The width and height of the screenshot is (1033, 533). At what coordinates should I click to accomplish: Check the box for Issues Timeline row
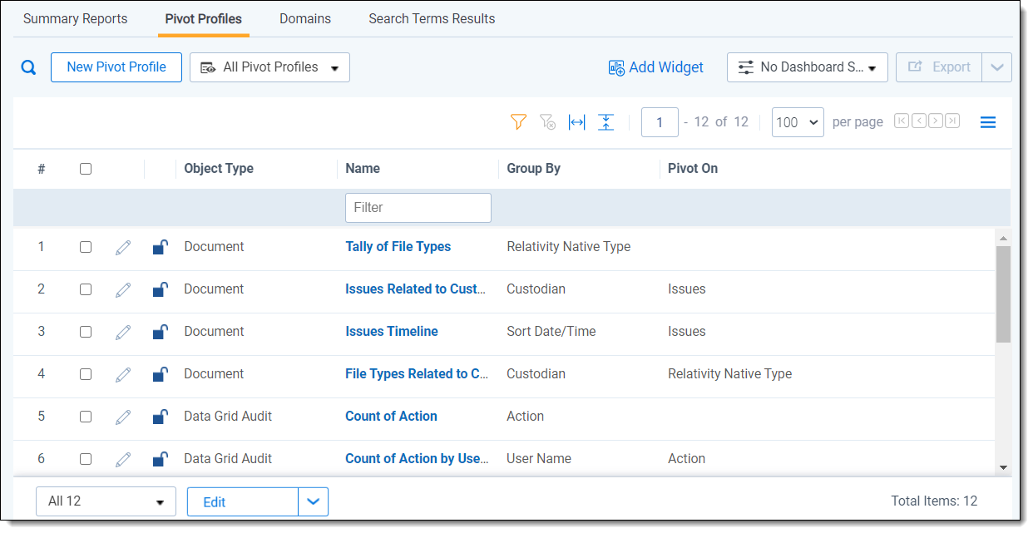pos(86,332)
